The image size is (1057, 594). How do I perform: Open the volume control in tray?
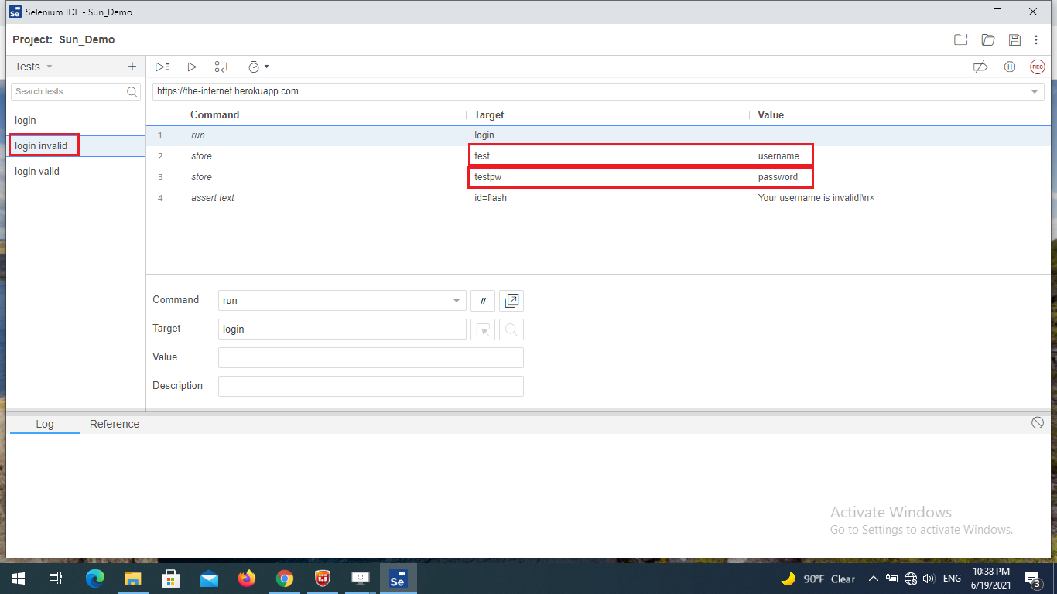click(929, 579)
